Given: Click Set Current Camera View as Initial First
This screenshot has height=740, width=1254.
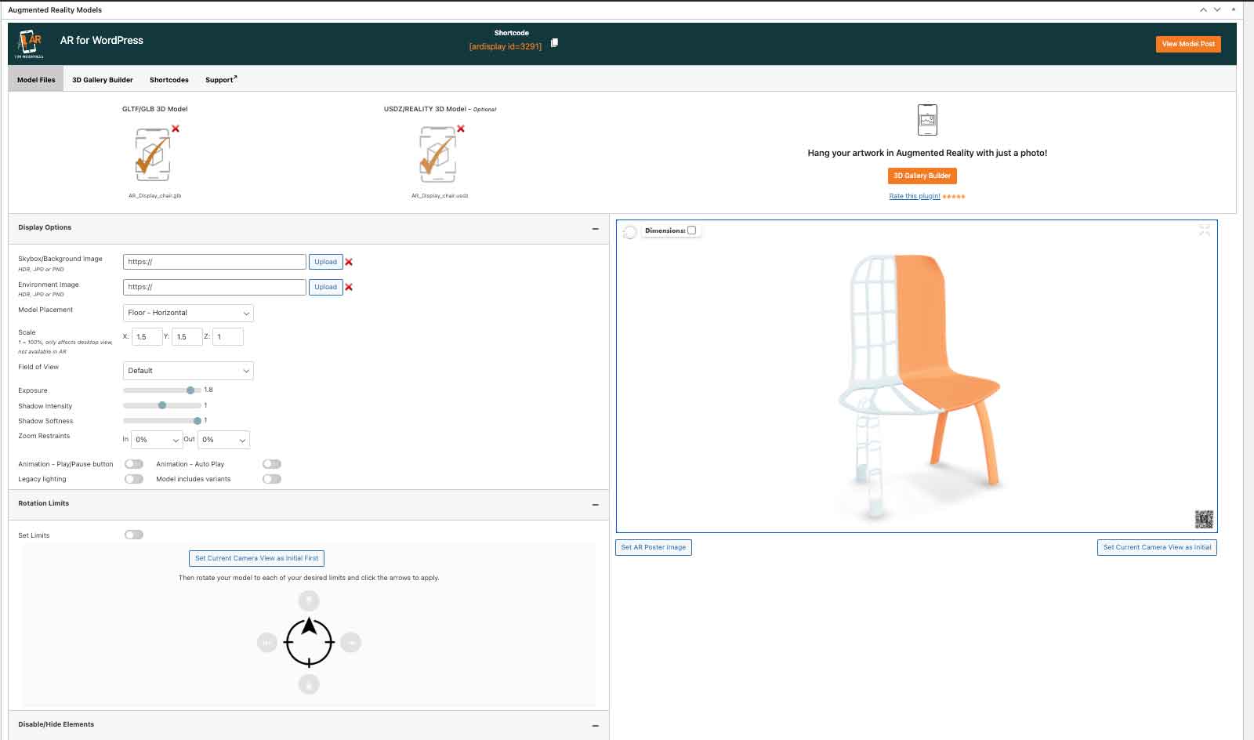Looking at the screenshot, I should (256, 558).
